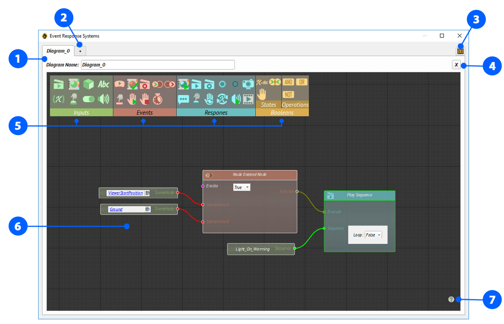The width and height of the screenshot is (504, 324).
Task: Select the toggle switch input icon in Inputs
Action: tap(89, 99)
